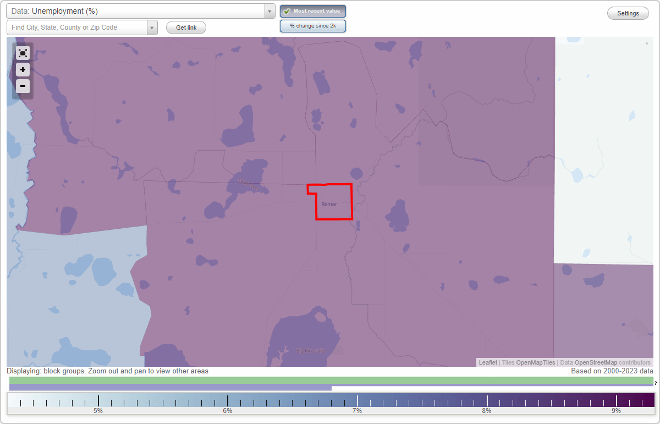Open the OpenStreetMap attribution link
This screenshot has height=424, width=660.
(596, 363)
